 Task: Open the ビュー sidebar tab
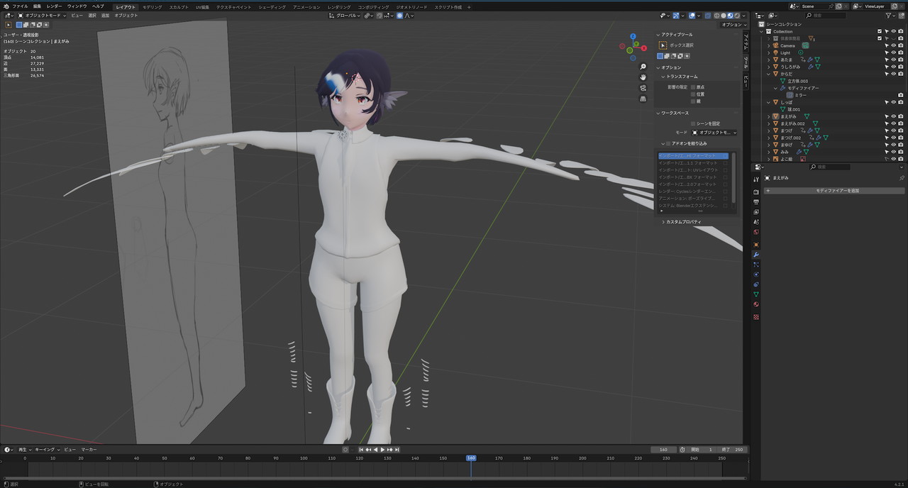(746, 82)
